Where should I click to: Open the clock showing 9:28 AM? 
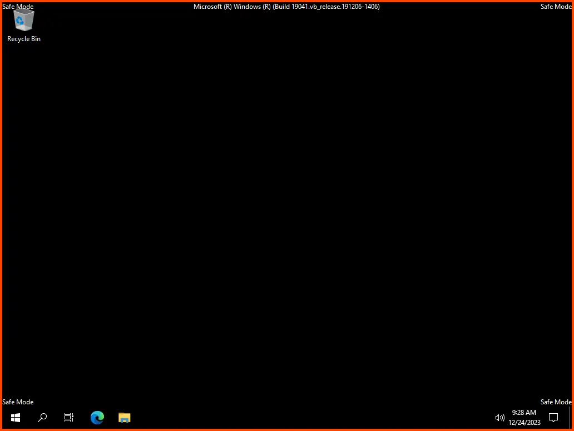coord(524,418)
